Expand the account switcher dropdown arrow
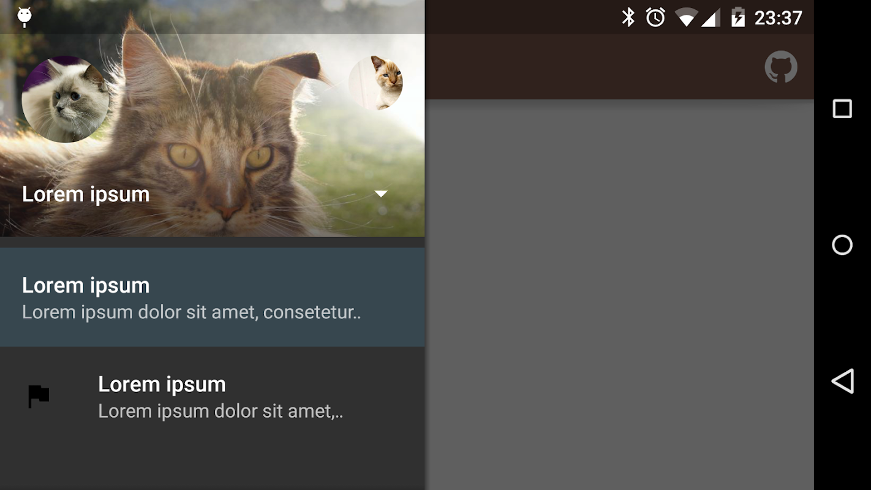 381,194
